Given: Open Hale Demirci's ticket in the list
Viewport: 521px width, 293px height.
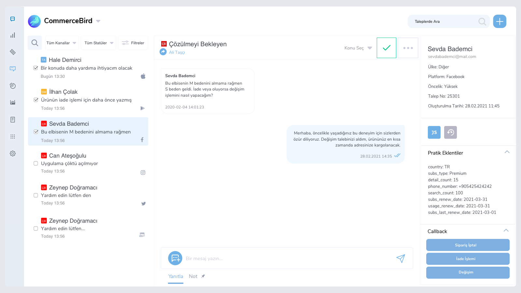Looking at the screenshot, I should click(x=88, y=68).
